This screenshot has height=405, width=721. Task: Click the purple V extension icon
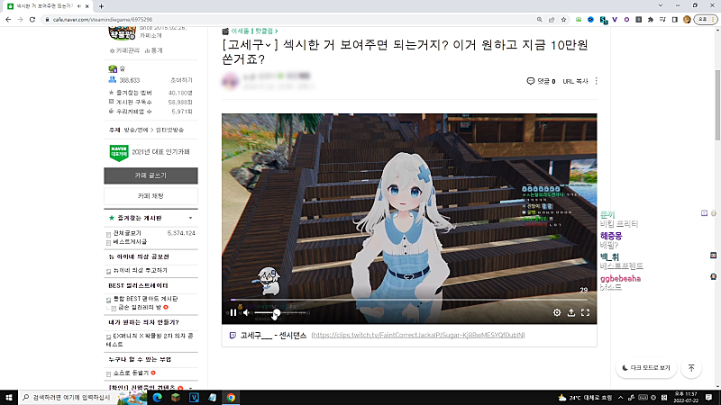coord(615,19)
